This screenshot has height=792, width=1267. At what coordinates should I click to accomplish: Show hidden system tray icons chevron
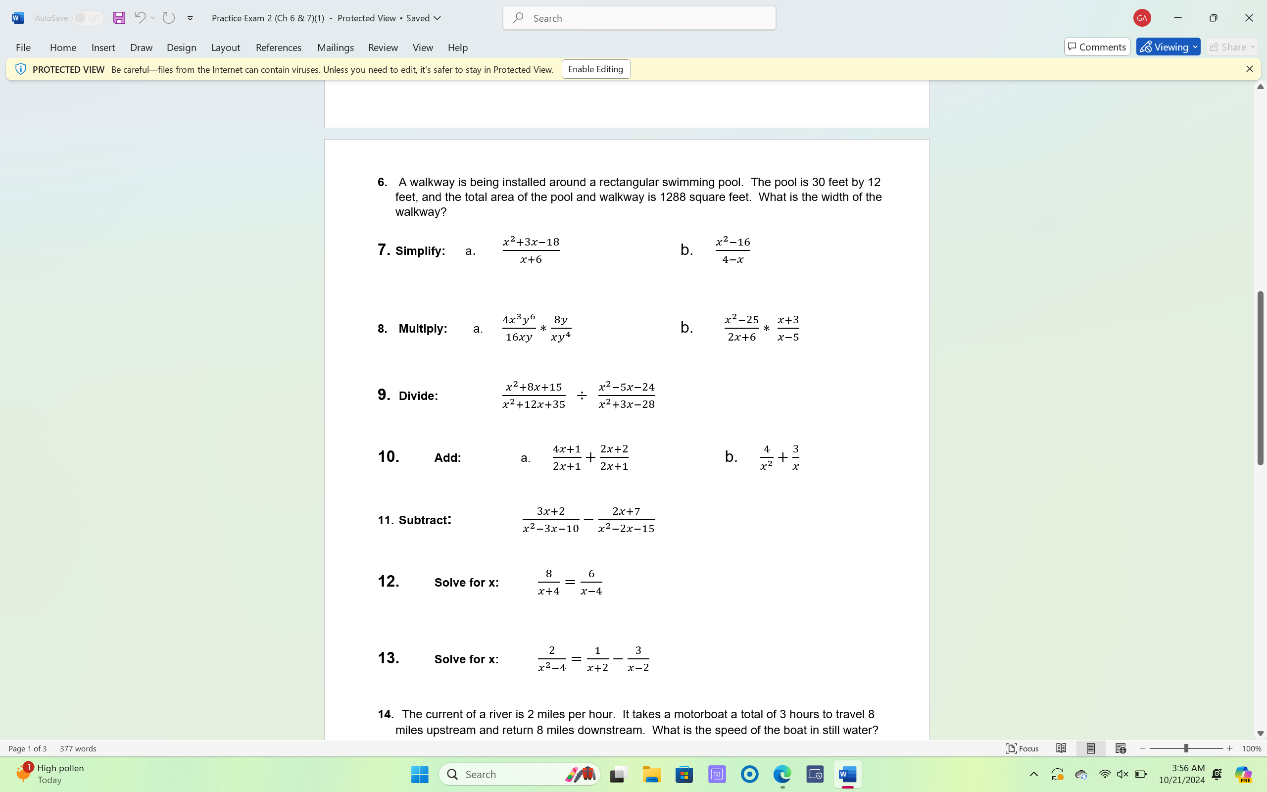(x=1033, y=774)
